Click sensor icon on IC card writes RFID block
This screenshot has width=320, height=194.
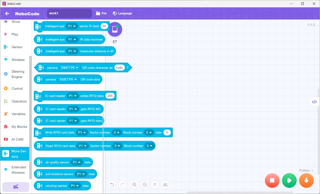(x=39, y=96)
